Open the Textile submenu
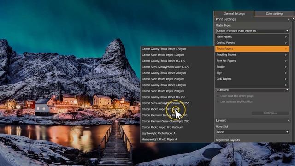 [252, 67]
